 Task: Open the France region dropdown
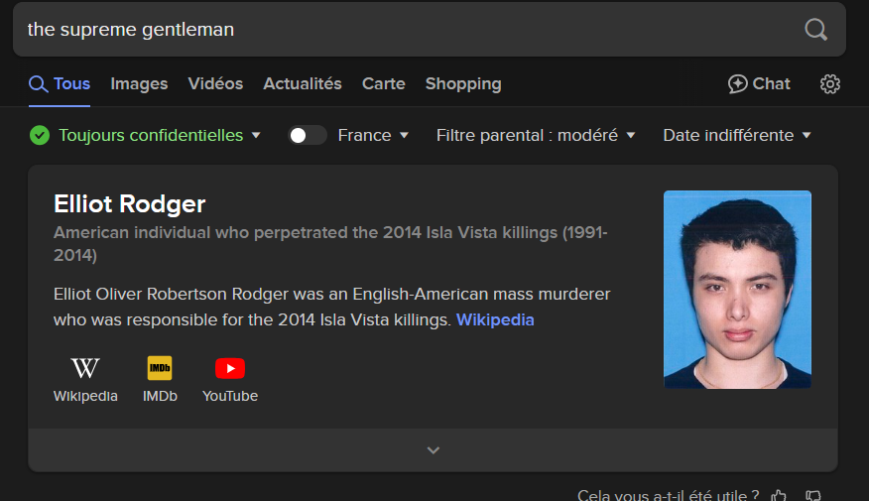(x=373, y=136)
